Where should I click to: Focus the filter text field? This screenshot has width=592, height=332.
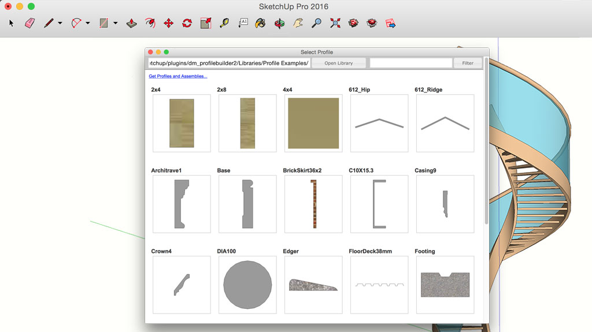point(411,63)
